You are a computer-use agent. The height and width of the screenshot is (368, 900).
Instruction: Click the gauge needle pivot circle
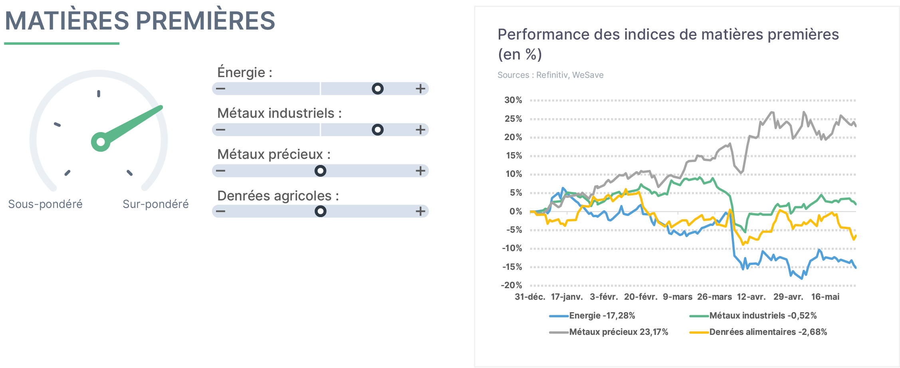pos(101,142)
